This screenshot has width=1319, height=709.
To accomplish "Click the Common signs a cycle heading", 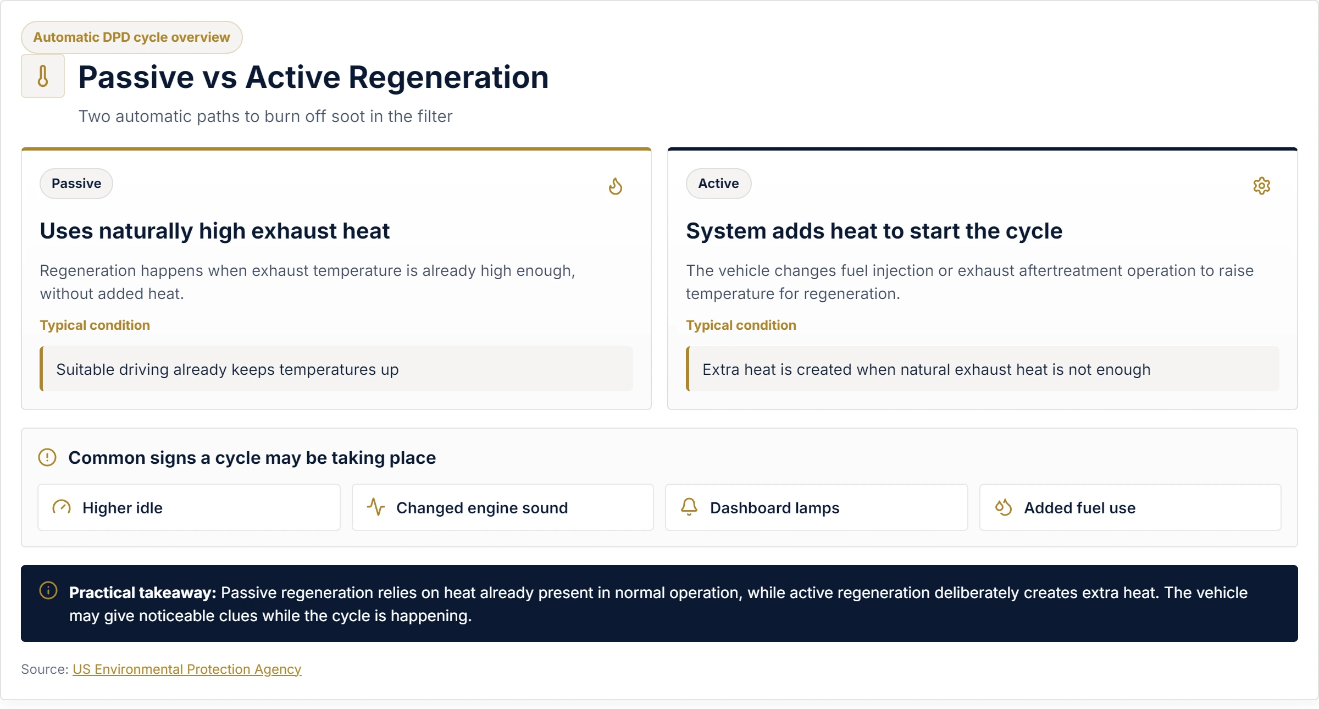I will (252, 458).
